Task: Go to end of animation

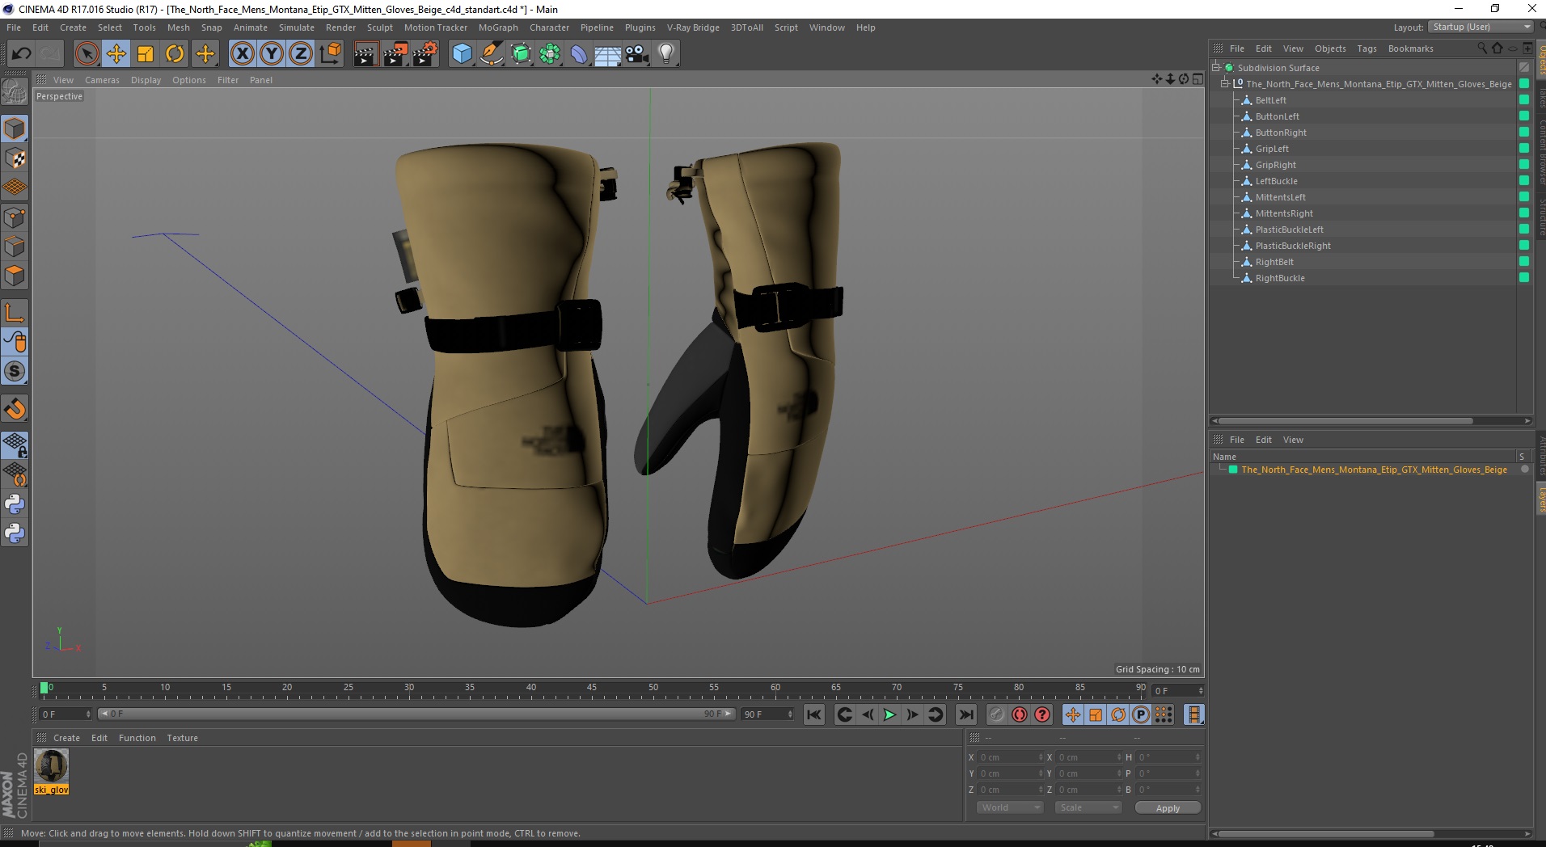Action: pyautogui.click(x=965, y=714)
